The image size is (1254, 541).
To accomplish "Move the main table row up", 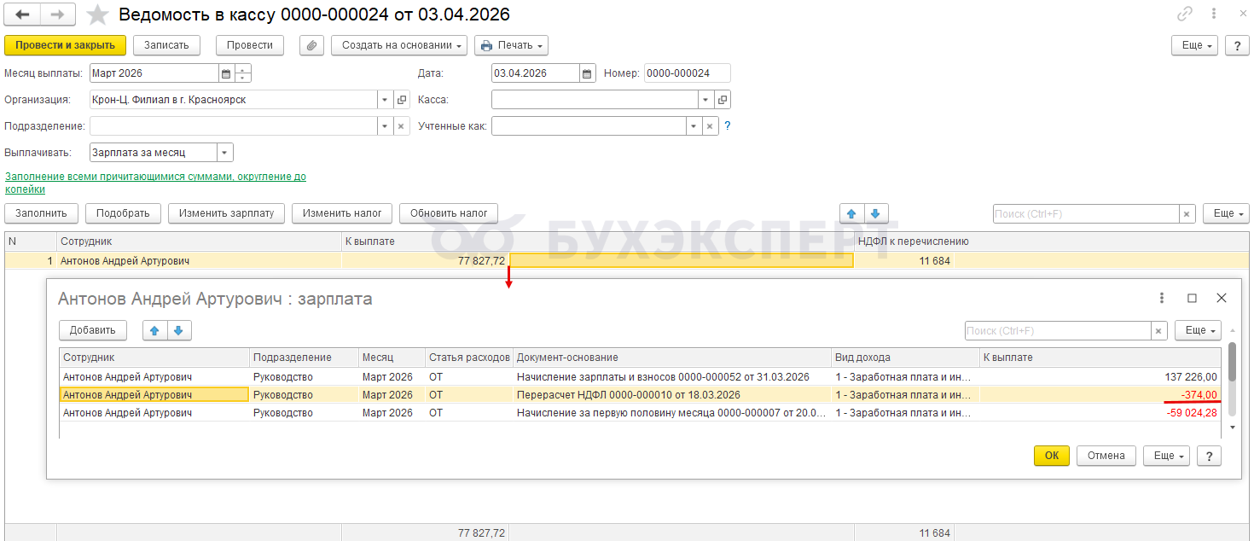I will (852, 213).
